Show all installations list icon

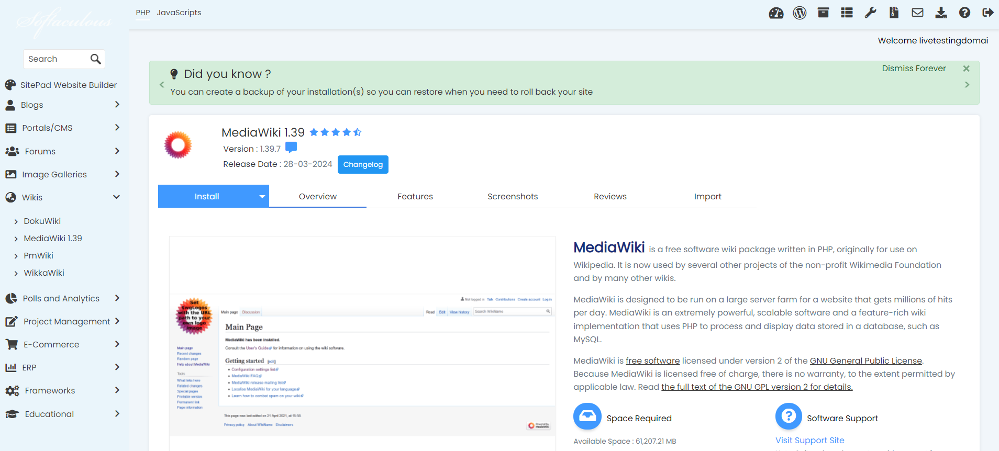point(847,13)
